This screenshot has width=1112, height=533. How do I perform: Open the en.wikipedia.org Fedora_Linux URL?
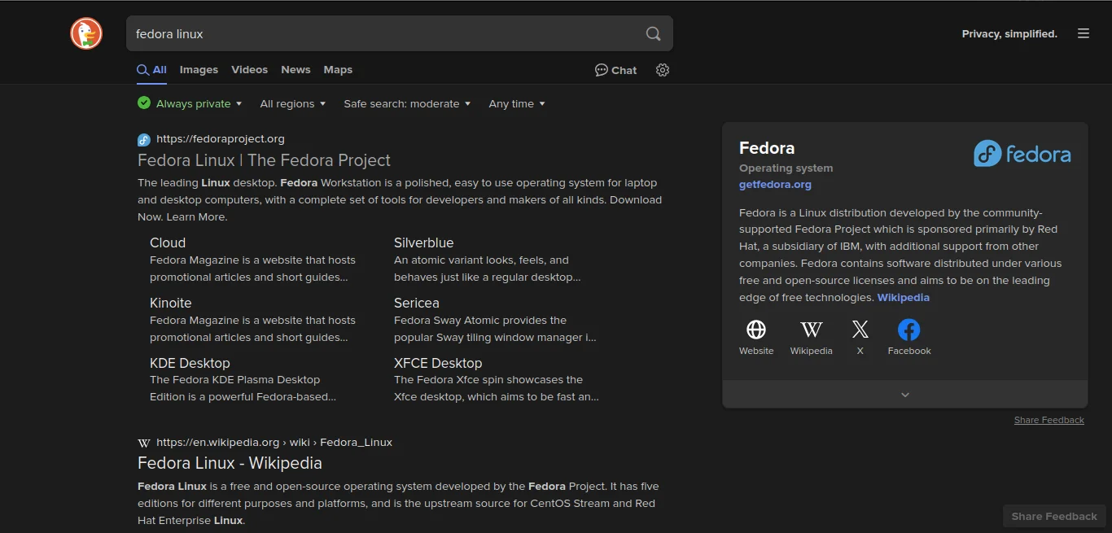(x=274, y=443)
